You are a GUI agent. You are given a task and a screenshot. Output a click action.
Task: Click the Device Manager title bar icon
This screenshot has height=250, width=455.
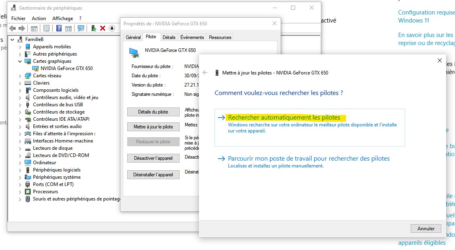pos(14,8)
